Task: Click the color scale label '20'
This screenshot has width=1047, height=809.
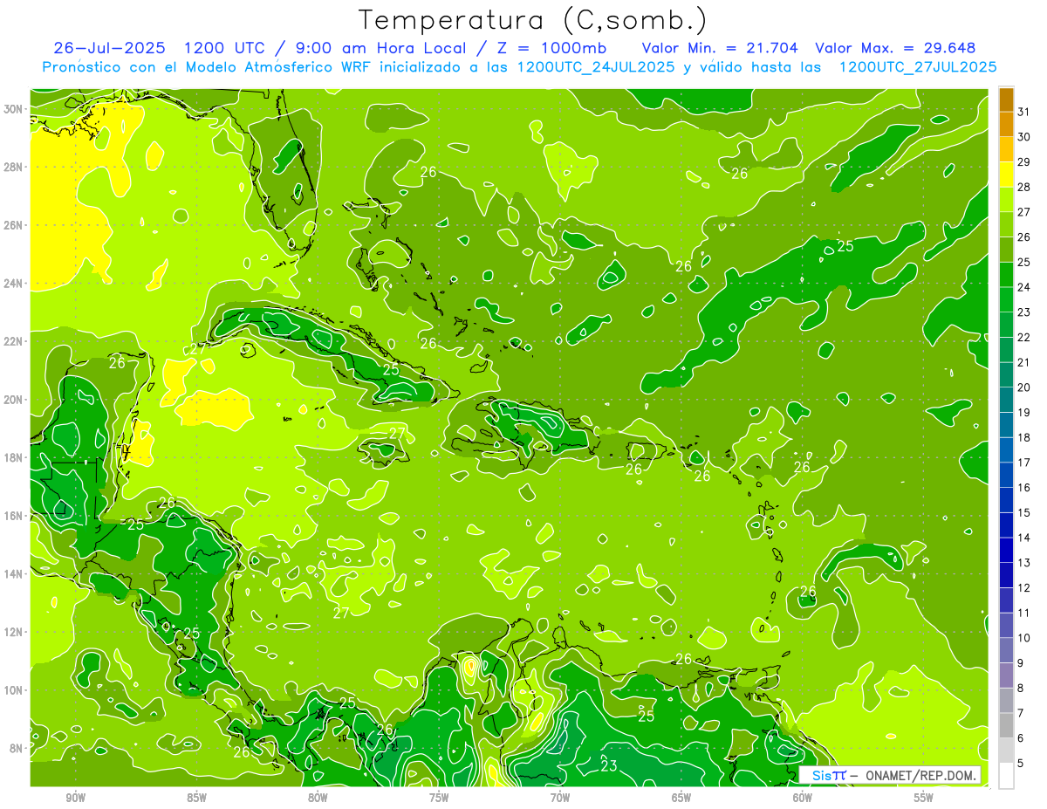Action: (x=1023, y=387)
